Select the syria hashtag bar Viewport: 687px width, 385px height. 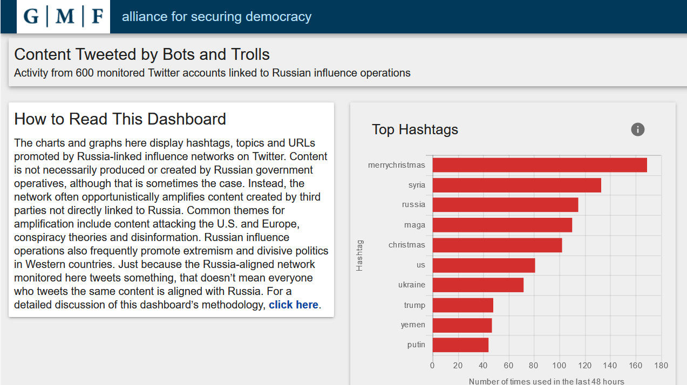click(x=517, y=185)
